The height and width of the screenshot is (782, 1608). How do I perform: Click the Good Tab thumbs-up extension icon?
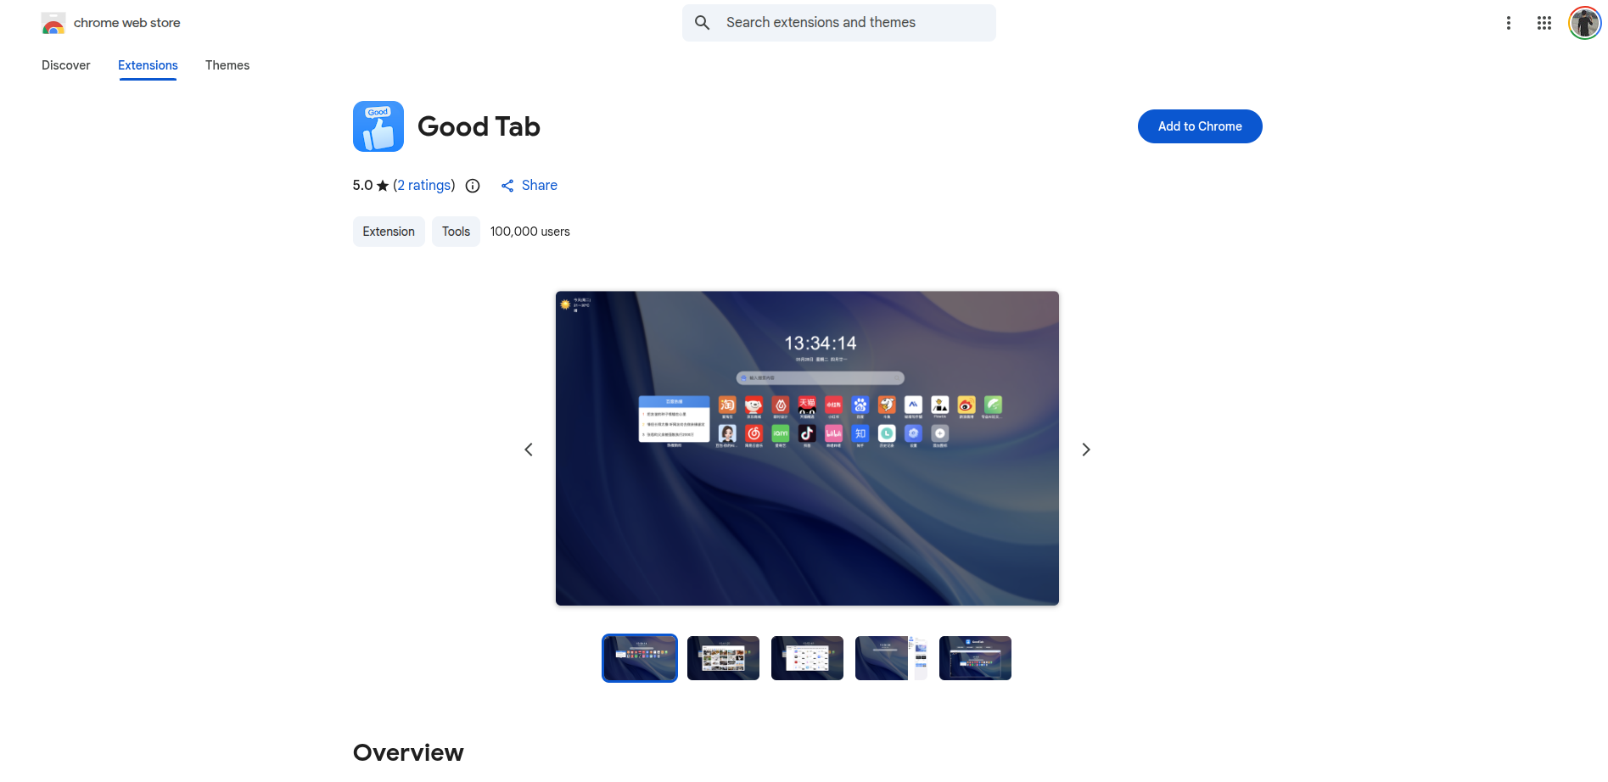378,126
